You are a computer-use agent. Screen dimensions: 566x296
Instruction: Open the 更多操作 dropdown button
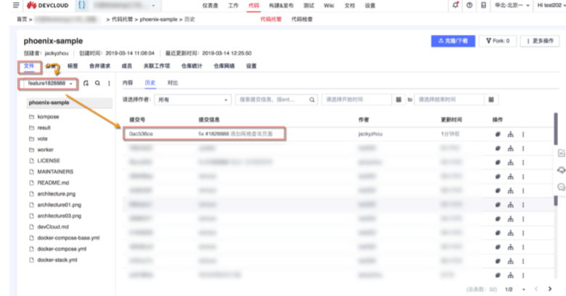click(x=540, y=41)
